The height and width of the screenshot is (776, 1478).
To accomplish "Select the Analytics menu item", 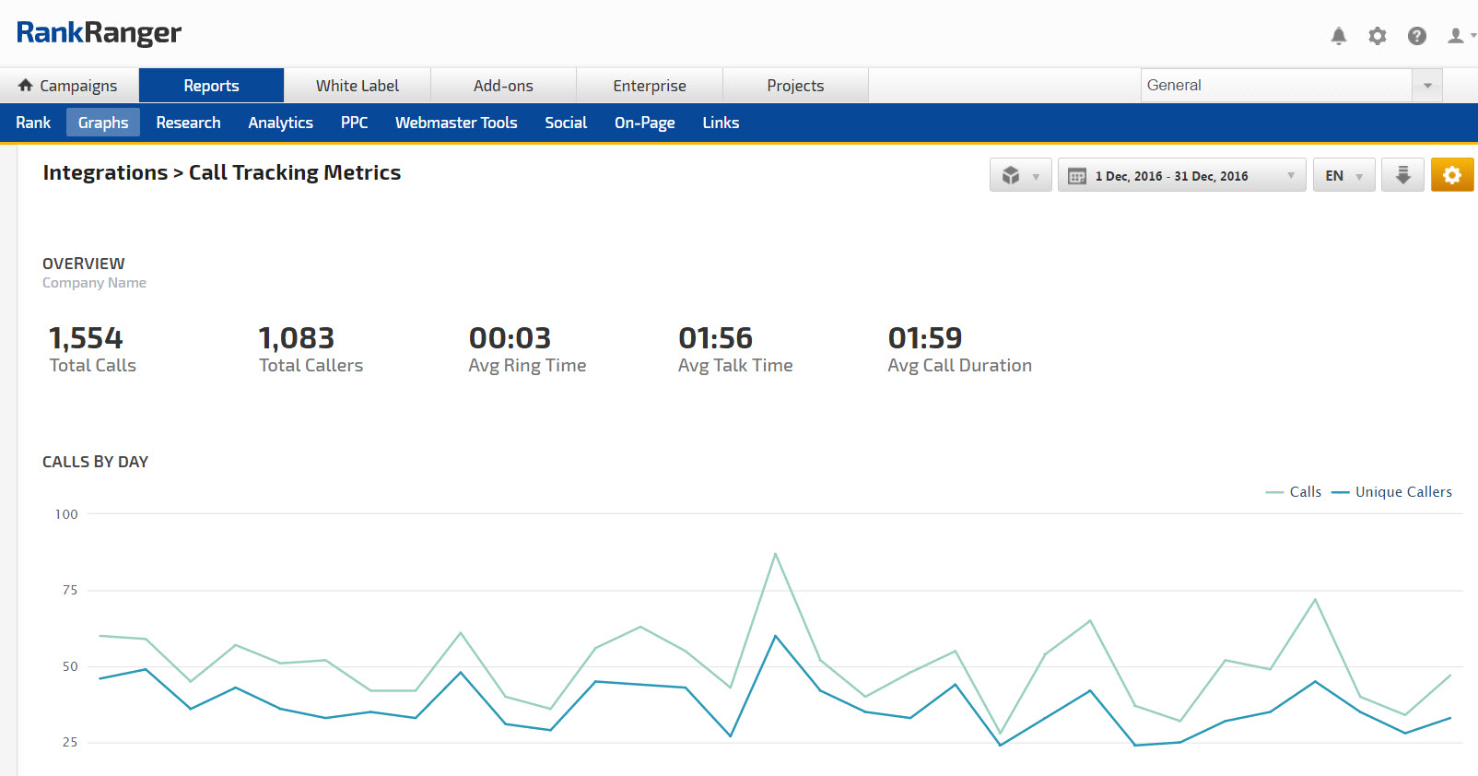I will pyautogui.click(x=280, y=123).
